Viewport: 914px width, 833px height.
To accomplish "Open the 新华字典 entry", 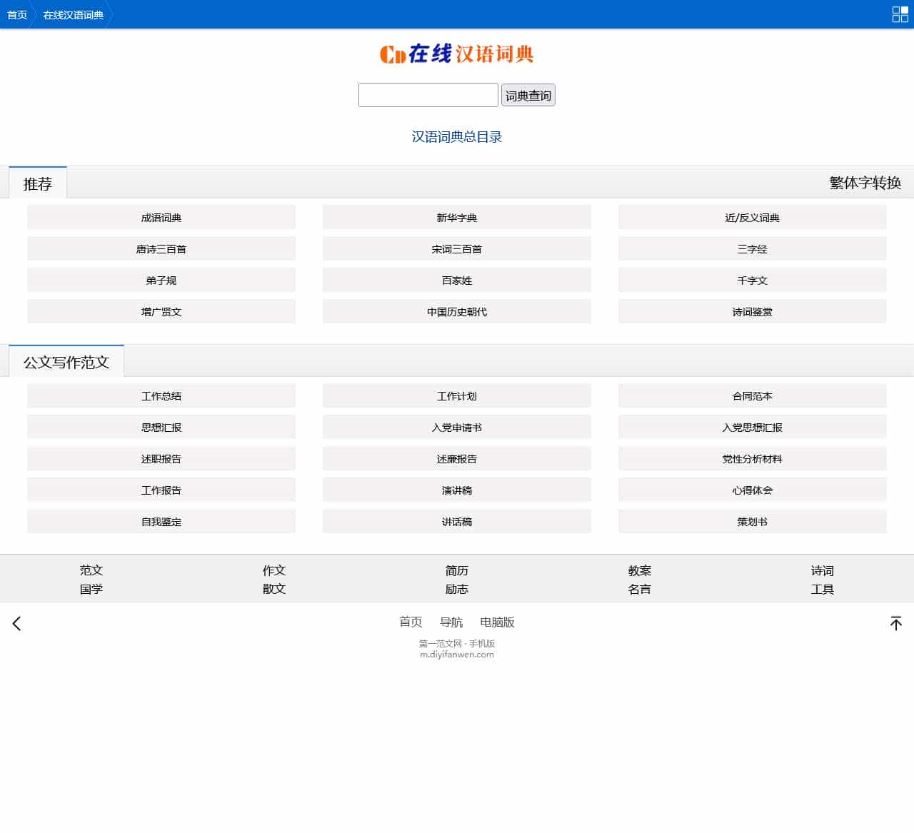I will click(457, 218).
